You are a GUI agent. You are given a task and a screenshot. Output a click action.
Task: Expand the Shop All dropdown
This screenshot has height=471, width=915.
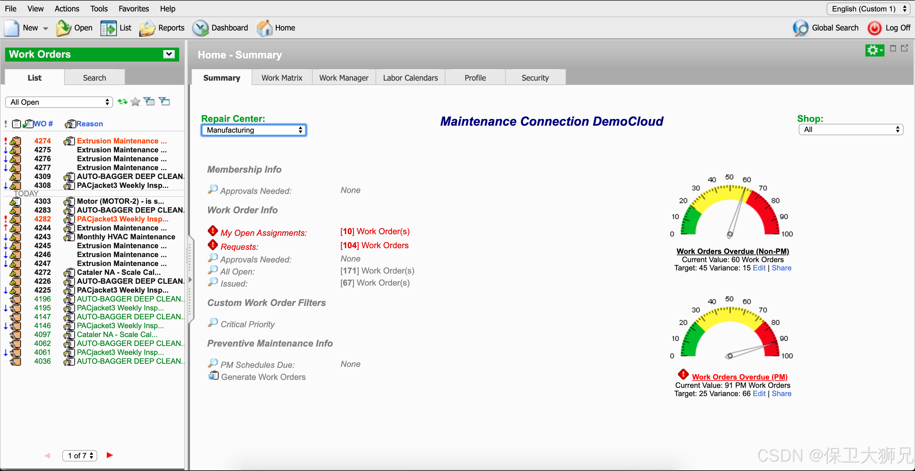coord(851,129)
